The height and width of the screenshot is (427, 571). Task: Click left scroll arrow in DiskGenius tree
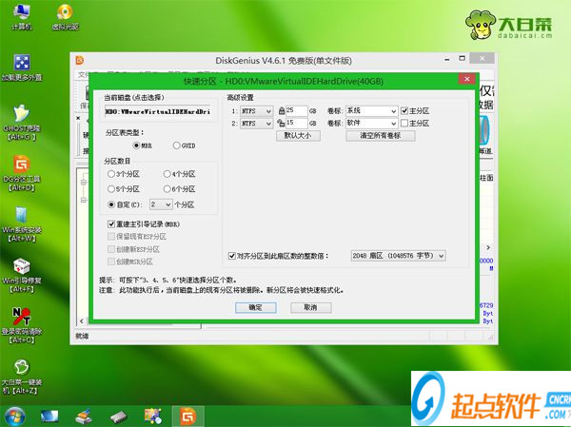pos(82,321)
